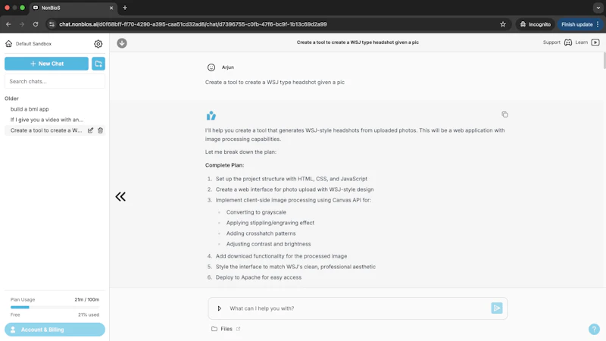Viewport: 606px width, 341px height.
Task: Click the browser back arrow
Action: coord(8,24)
